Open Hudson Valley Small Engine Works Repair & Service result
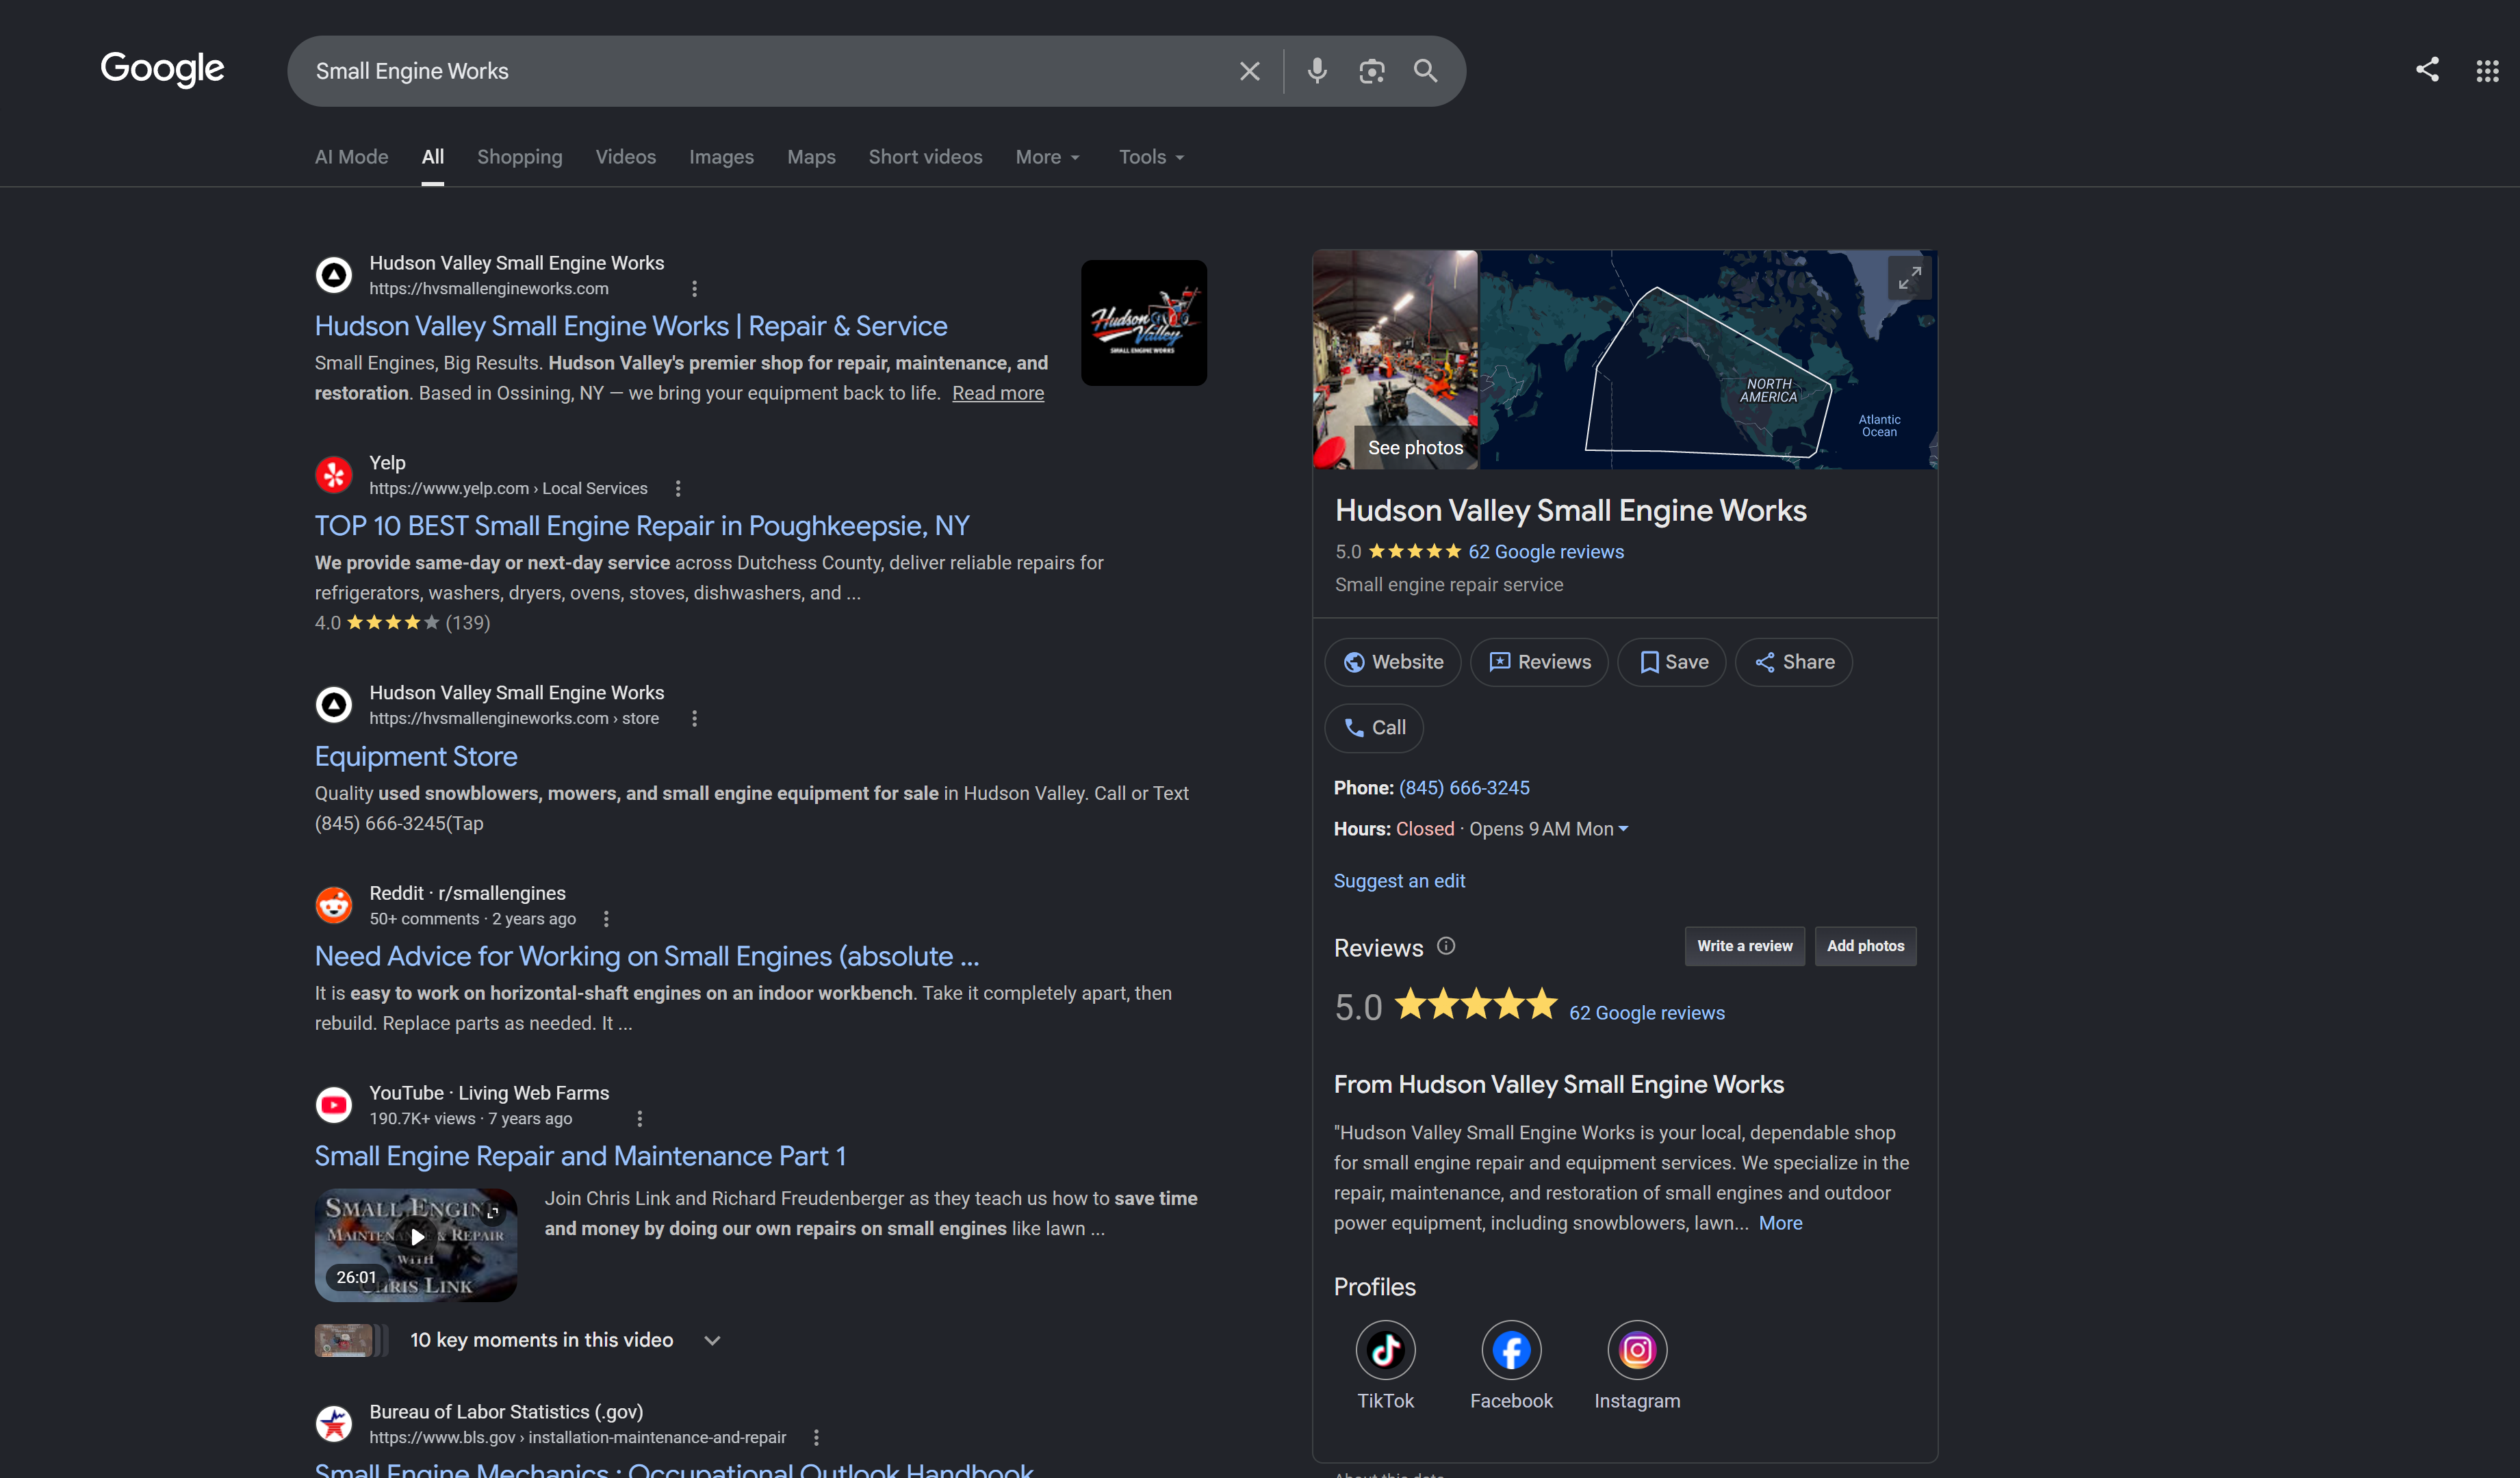Screen dimensions: 2520x1478 pyautogui.click(x=631, y=326)
